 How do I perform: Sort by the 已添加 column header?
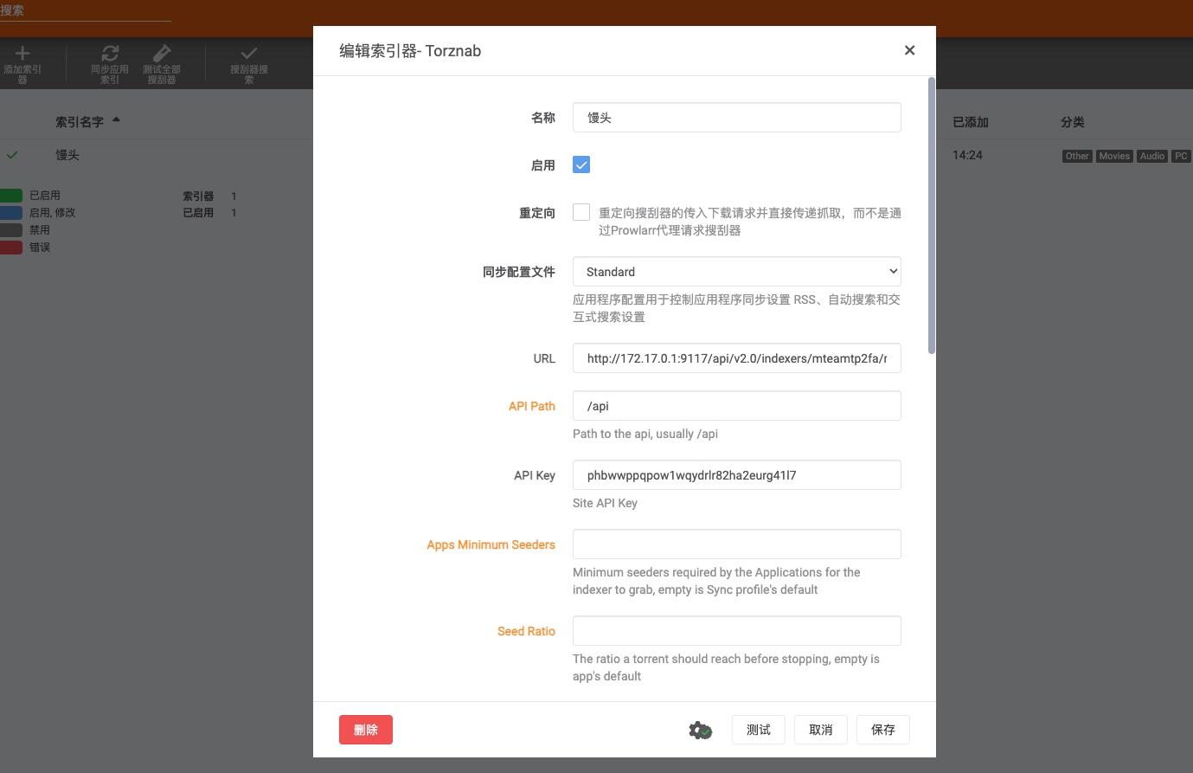tap(971, 122)
